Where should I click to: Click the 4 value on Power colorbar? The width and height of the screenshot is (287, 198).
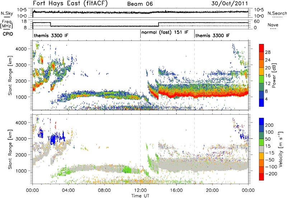point(267,99)
